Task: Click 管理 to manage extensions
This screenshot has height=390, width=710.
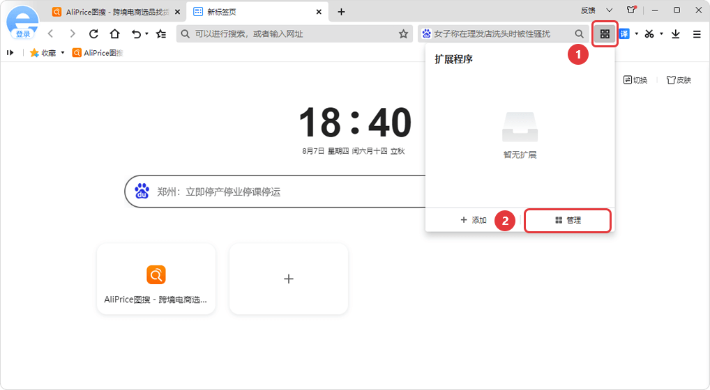Action: (x=568, y=220)
